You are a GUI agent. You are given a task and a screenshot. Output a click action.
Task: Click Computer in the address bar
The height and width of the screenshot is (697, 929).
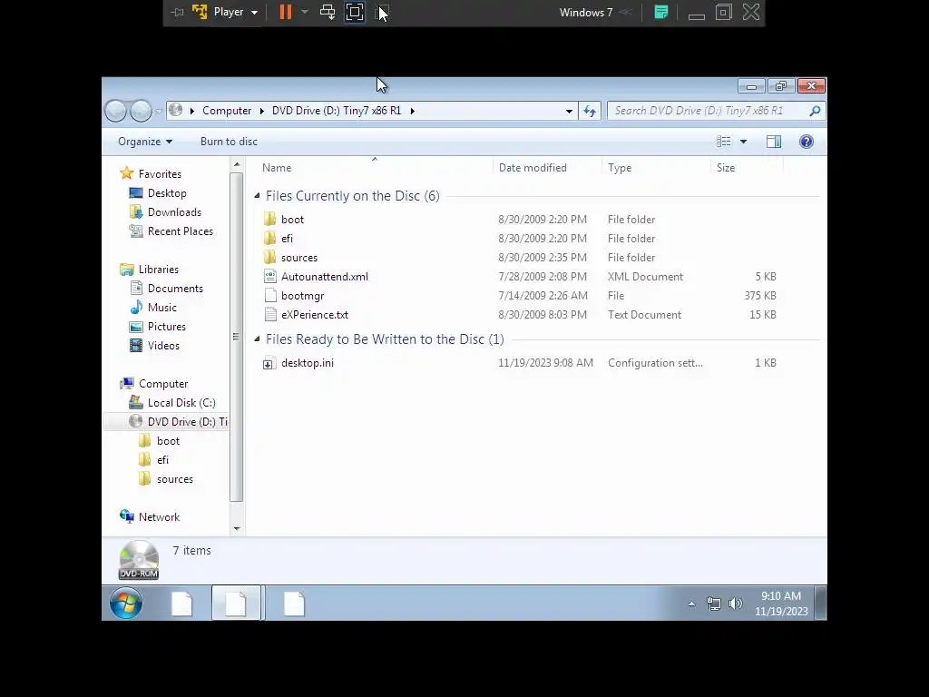227,111
